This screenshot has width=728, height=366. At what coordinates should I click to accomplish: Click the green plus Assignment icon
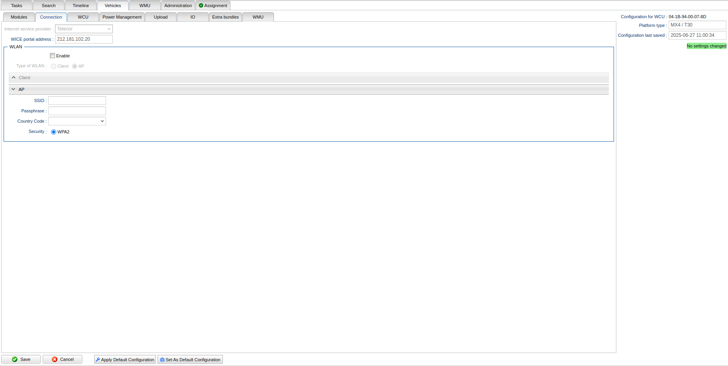coord(201,6)
